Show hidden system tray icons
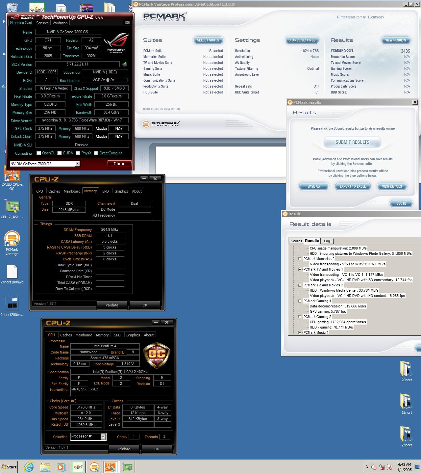This screenshot has height=474, width=421. pyautogui.click(x=367, y=467)
